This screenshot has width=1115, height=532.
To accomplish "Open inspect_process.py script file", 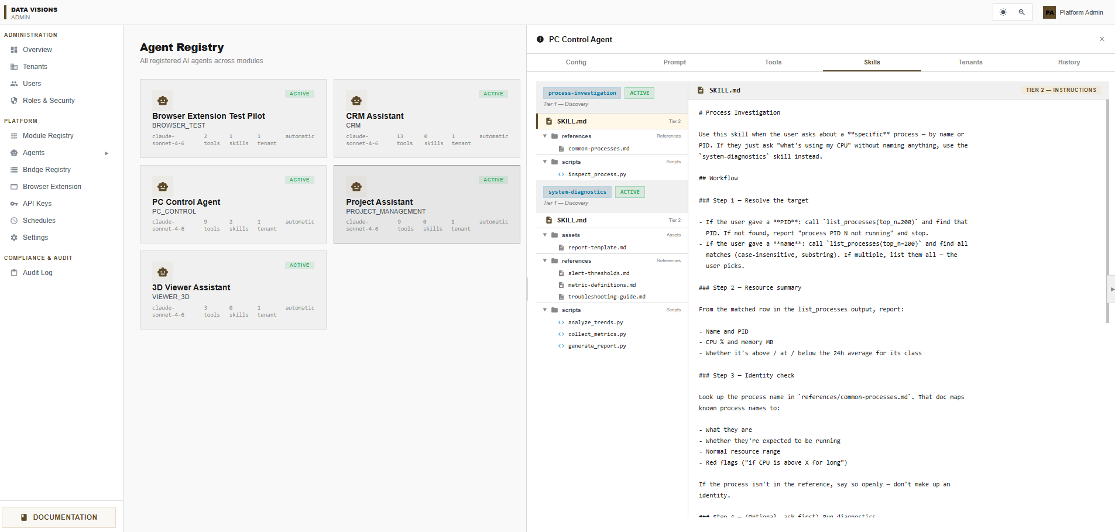I will 597,174.
